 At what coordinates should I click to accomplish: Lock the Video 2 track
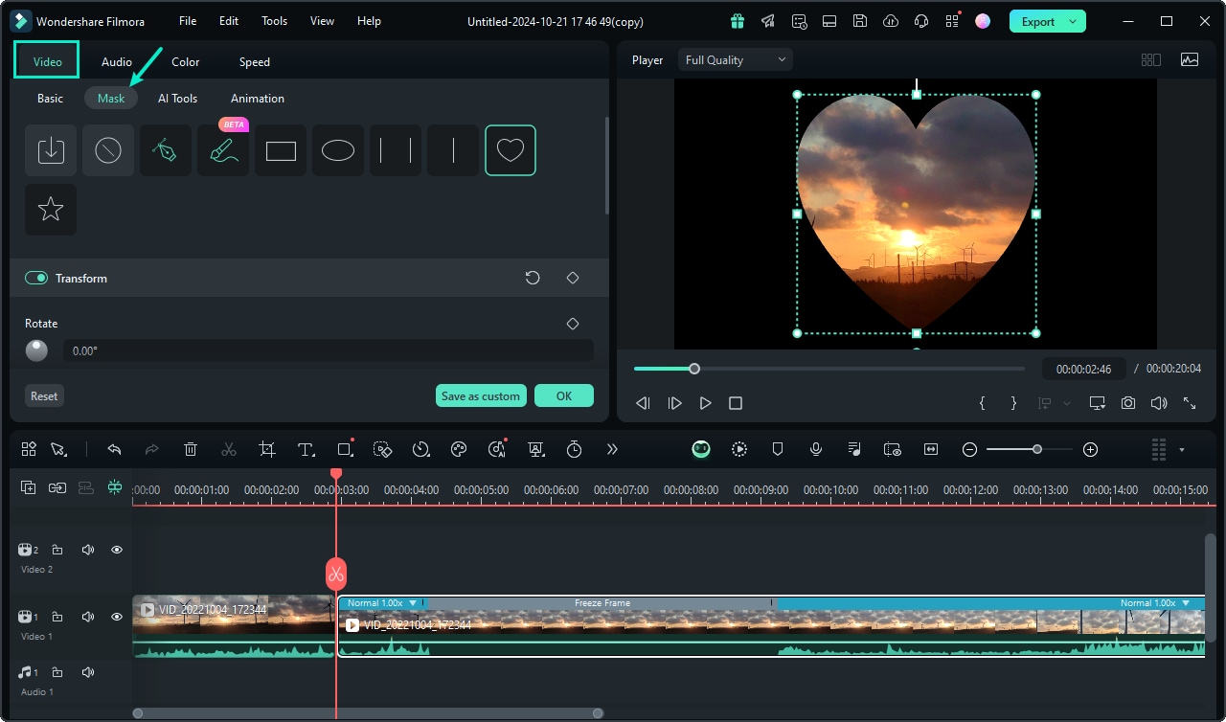point(57,550)
